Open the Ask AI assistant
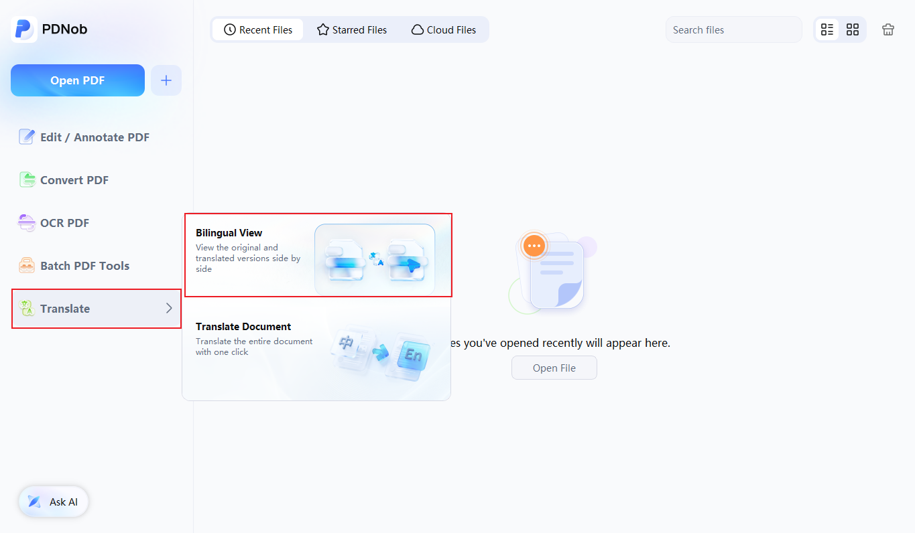 (54, 502)
